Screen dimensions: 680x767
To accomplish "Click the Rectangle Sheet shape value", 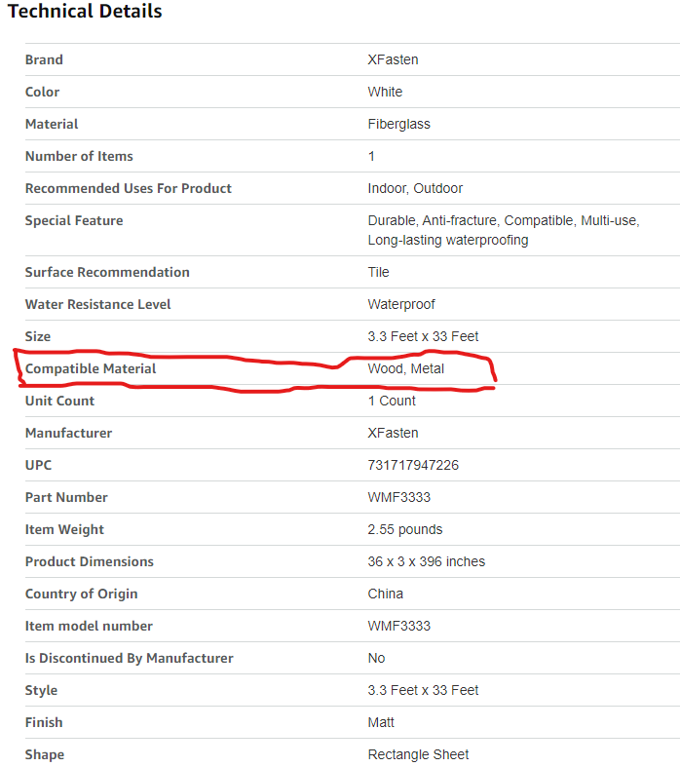I will [418, 754].
